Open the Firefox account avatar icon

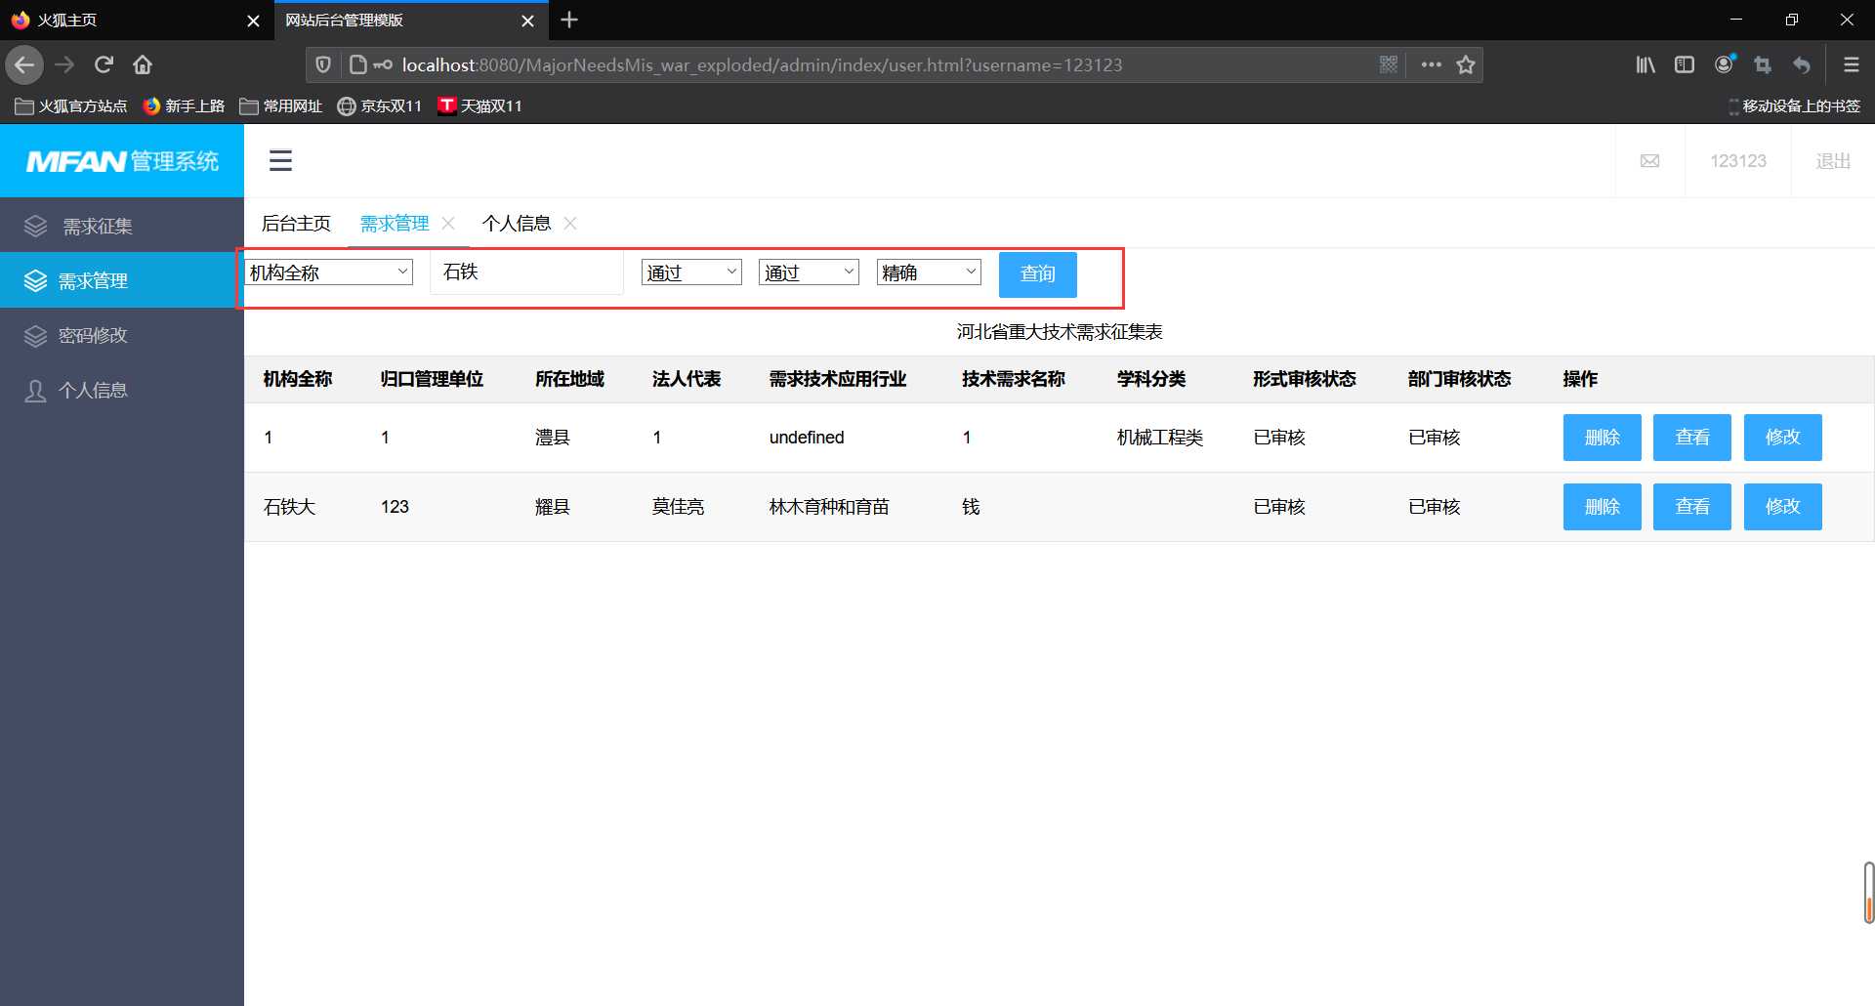pos(1725,64)
